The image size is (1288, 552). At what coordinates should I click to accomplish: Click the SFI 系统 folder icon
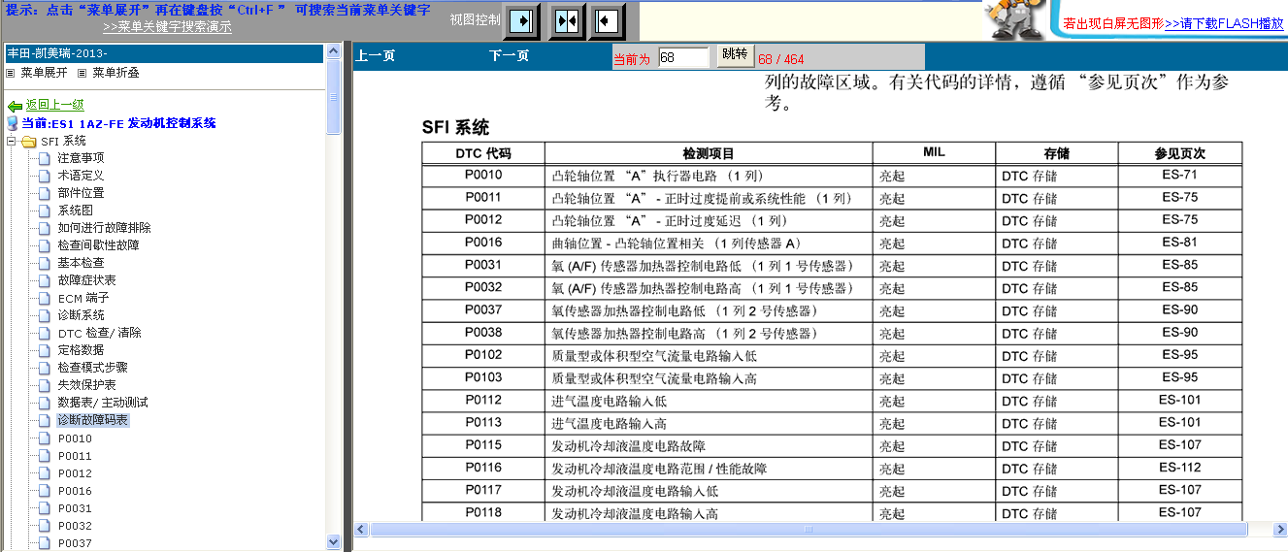[29, 142]
